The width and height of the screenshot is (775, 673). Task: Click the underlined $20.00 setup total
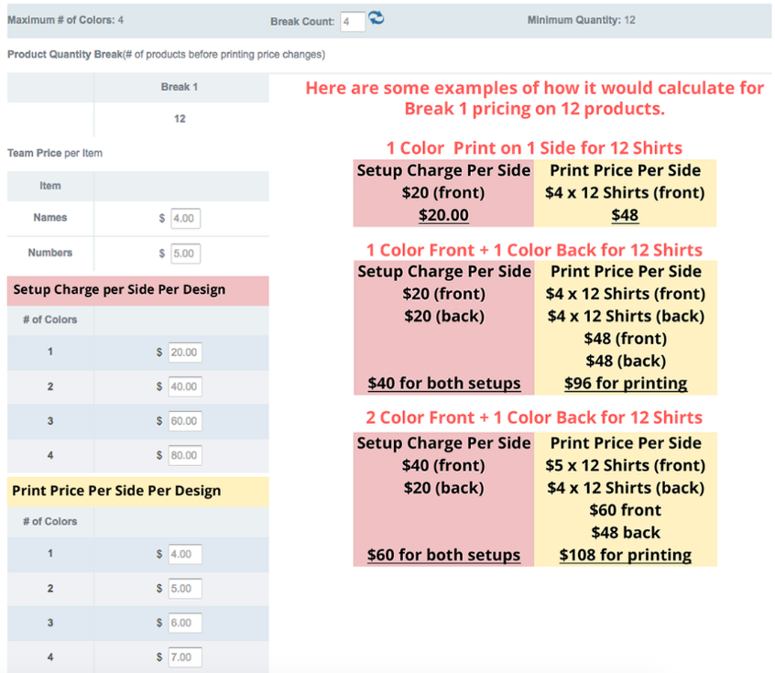[x=443, y=214]
